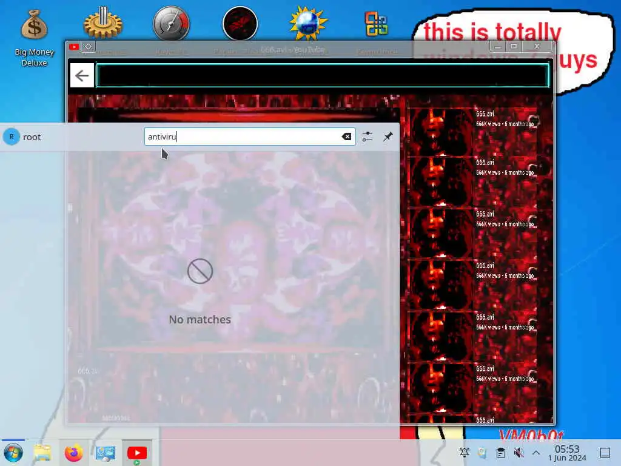The height and width of the screenshot is (466, 621).
Task: Click the No matches message text
Action: 200,319
